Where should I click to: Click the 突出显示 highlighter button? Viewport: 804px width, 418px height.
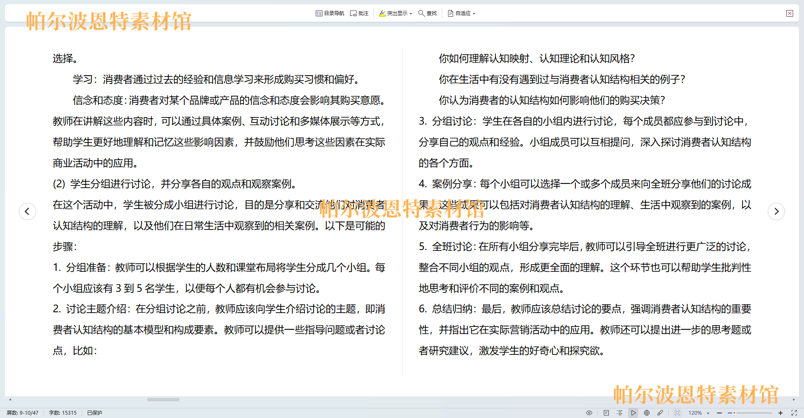click(395, 13)
